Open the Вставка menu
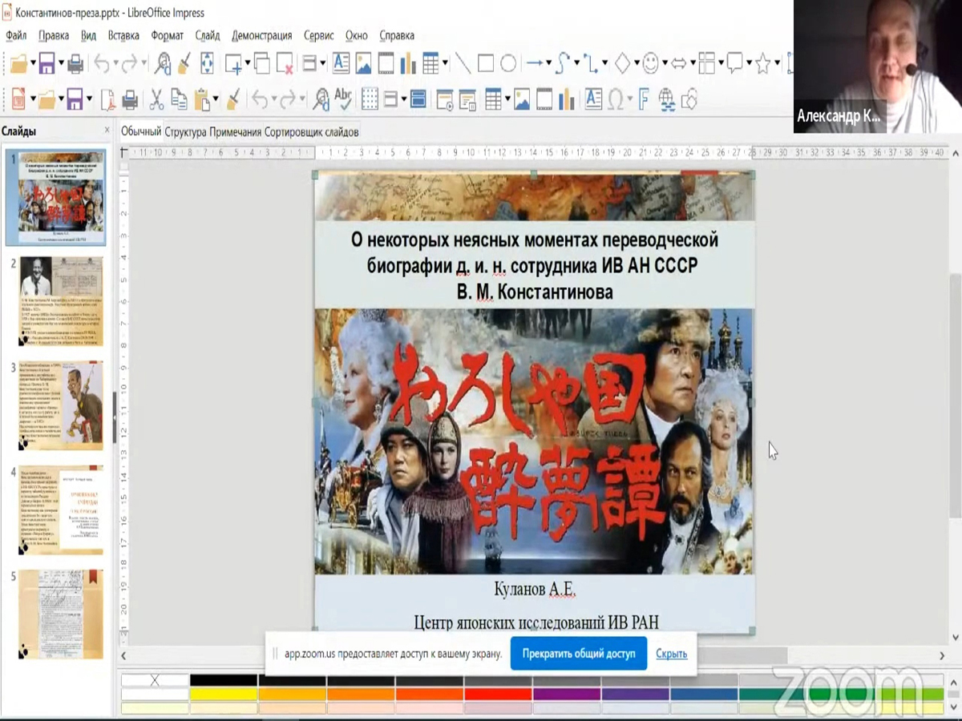This screenshot has width=962, height=721. click(123, 35)
